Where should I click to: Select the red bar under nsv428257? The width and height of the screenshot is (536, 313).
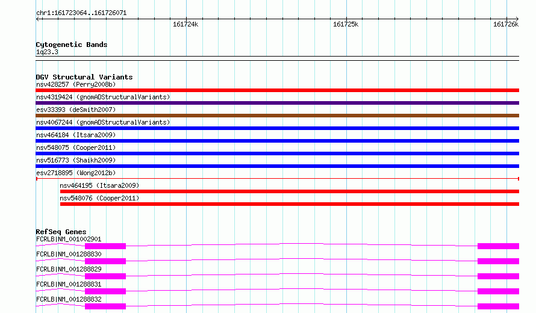[277, 90]
